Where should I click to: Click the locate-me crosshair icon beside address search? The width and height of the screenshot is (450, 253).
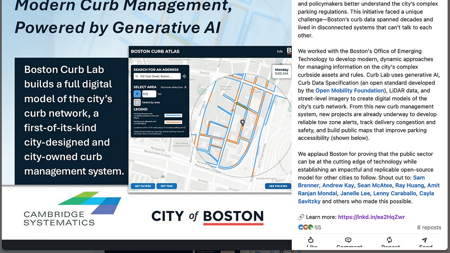pos(184,76)
